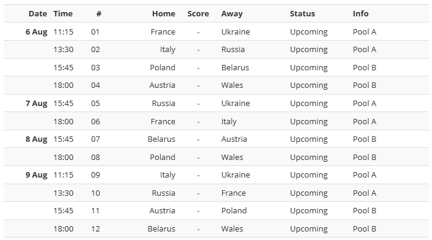
Task: Click score dash in match 03 row
Action: (198, 68)
